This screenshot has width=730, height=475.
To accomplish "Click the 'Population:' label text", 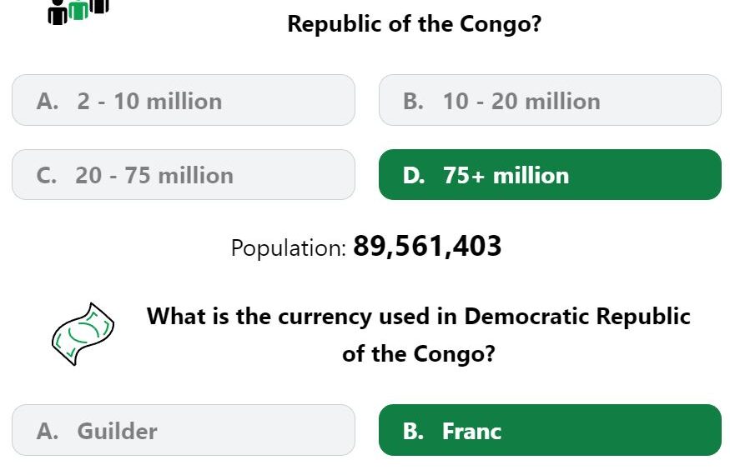I will tap(289, 247).
